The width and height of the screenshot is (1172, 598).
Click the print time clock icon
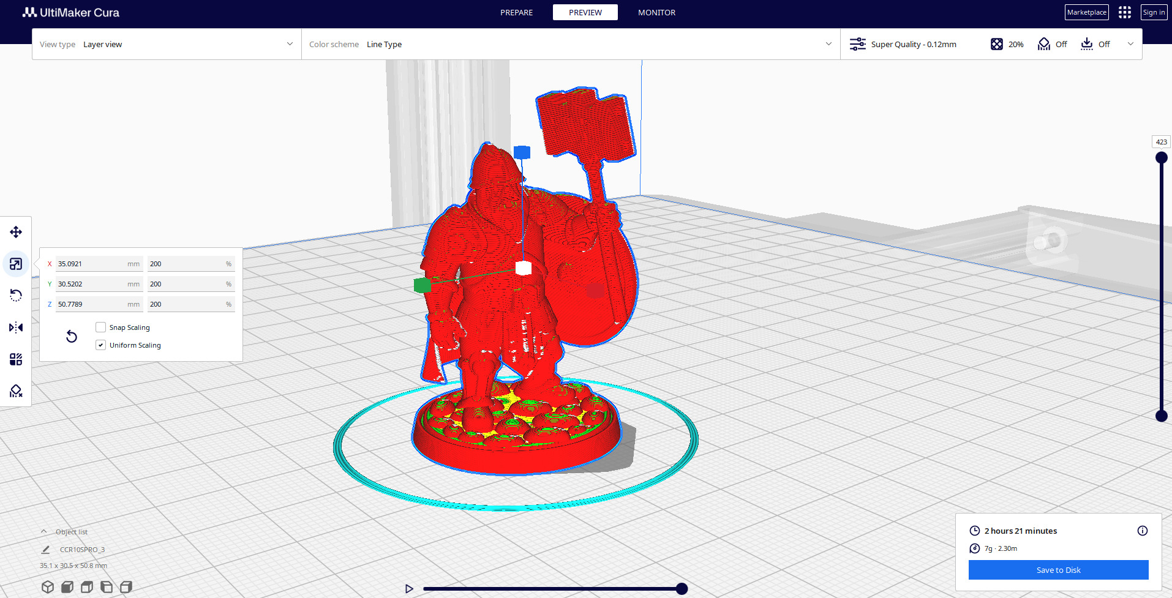click(x=975, y=531)
